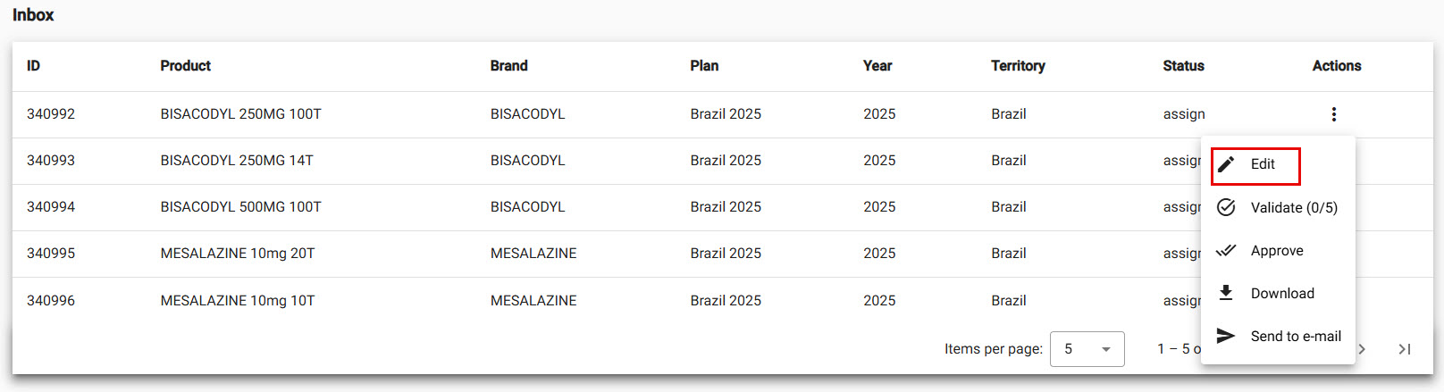Click the pencil Edit option
The image size is (1444, 392).
pos(1255,164)
